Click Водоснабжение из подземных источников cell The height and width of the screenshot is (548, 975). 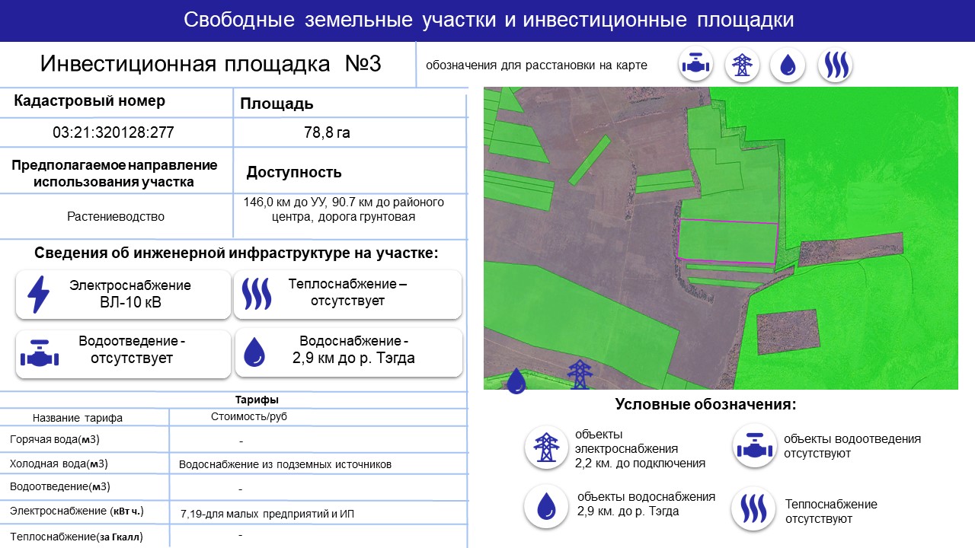[285, 464]
